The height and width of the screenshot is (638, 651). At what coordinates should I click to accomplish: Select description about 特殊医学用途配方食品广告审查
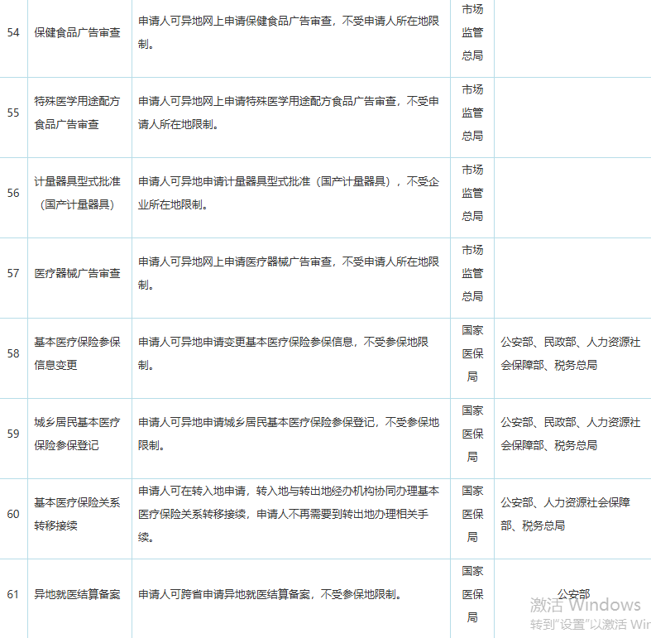[289, 113]
